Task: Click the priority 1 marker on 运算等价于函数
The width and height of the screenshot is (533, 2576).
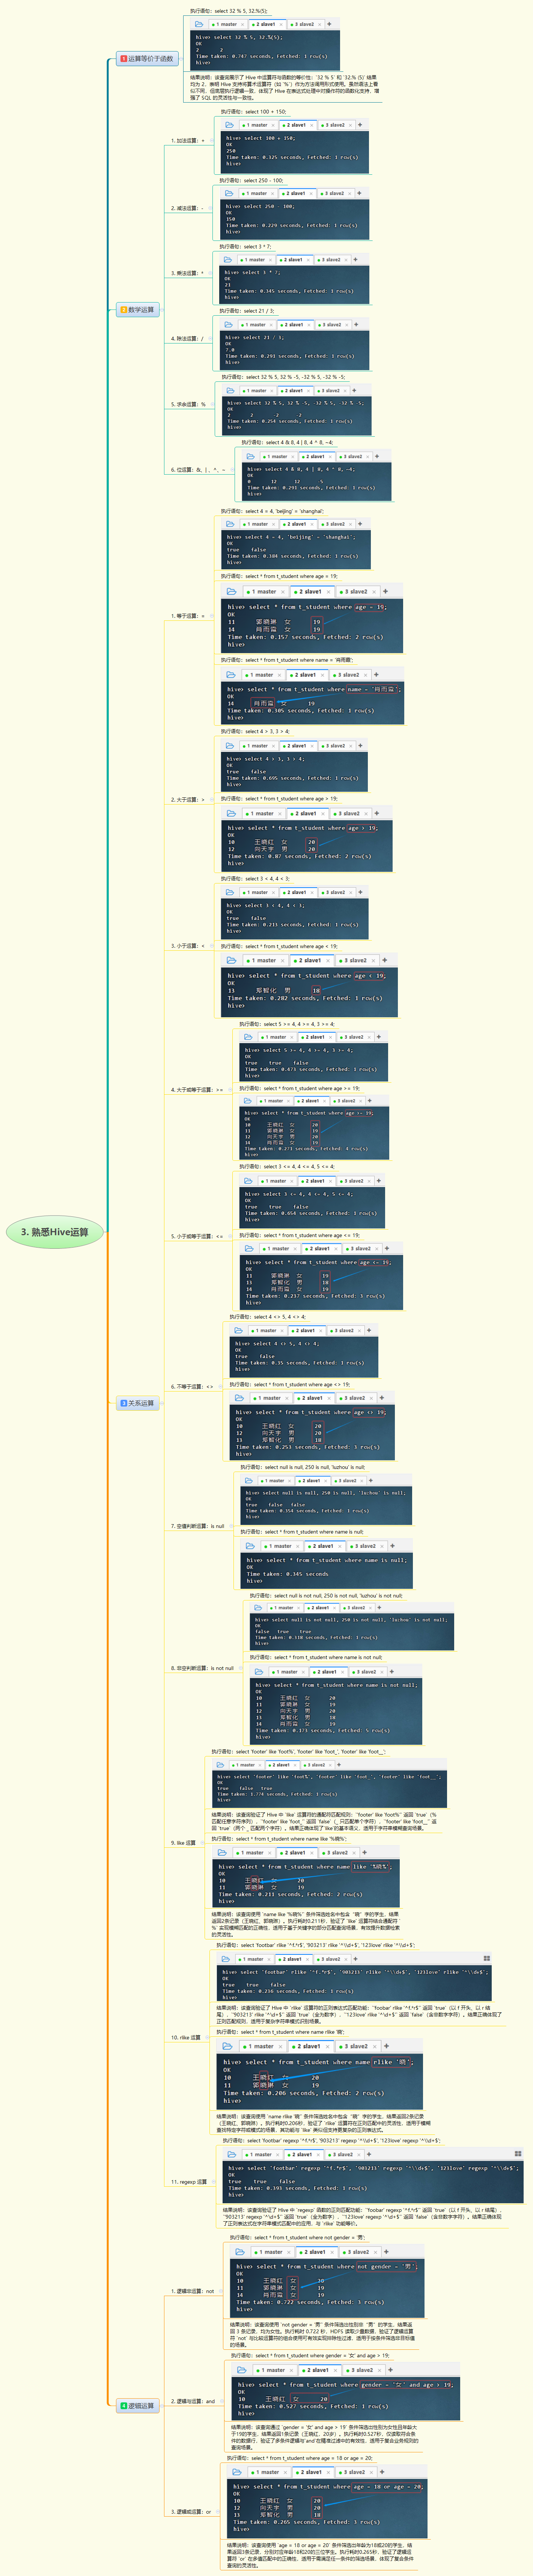Action: point(124,59)
